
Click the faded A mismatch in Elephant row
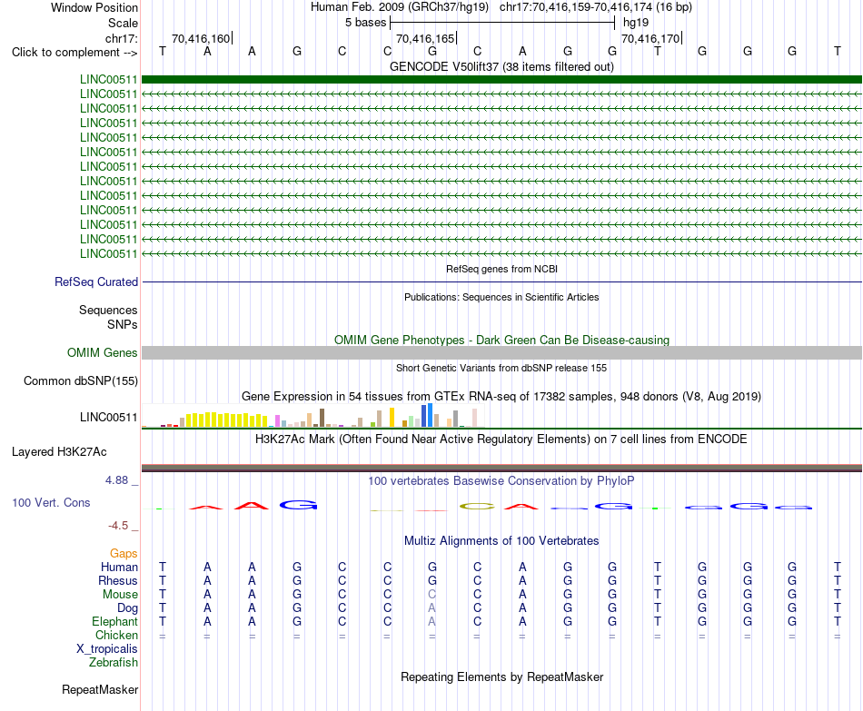[432, 621]
